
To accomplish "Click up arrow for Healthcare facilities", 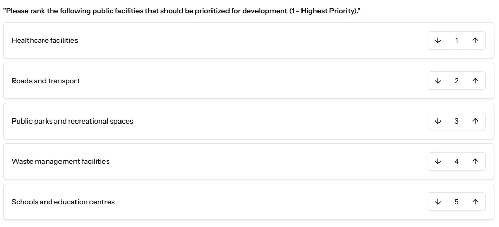I will coord(475,40).
